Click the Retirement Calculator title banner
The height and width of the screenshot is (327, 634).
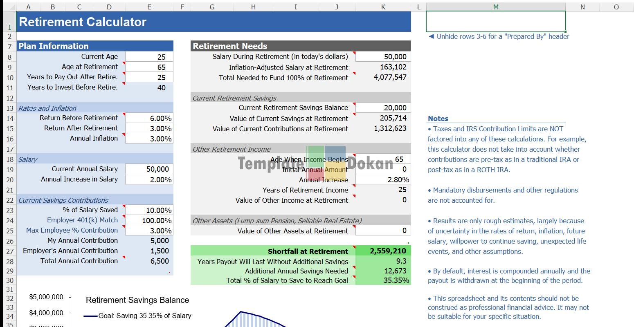(214, 22)
